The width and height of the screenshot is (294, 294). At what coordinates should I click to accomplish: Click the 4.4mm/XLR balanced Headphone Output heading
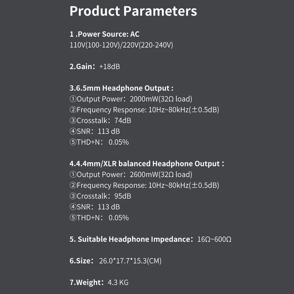tap(147, 164)
